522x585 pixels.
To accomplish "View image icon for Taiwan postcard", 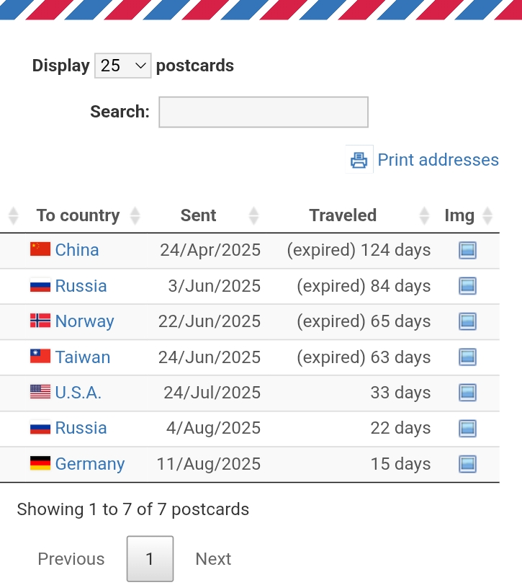I will tap(467, 357).
